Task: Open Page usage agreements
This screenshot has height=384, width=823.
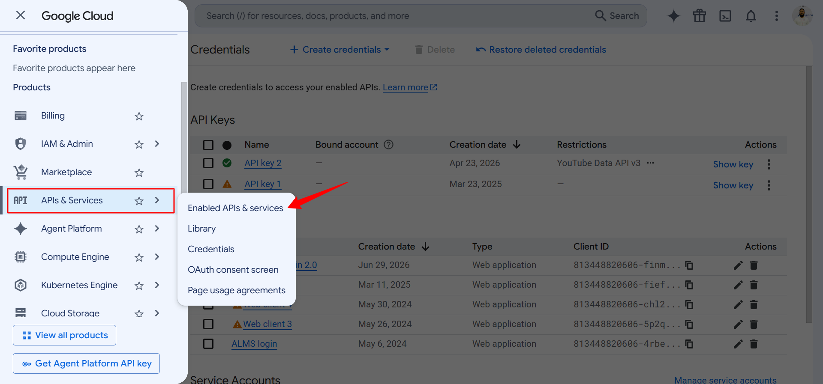Action: [x=237, y=290]
